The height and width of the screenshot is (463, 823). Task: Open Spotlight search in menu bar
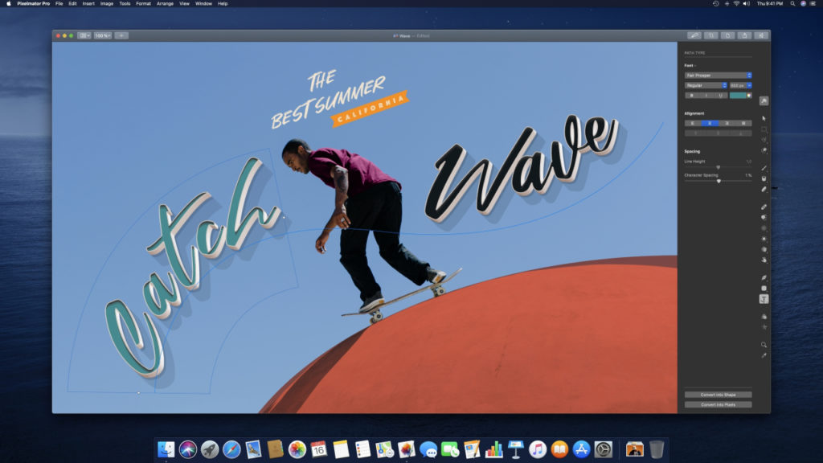click(792, 4)
